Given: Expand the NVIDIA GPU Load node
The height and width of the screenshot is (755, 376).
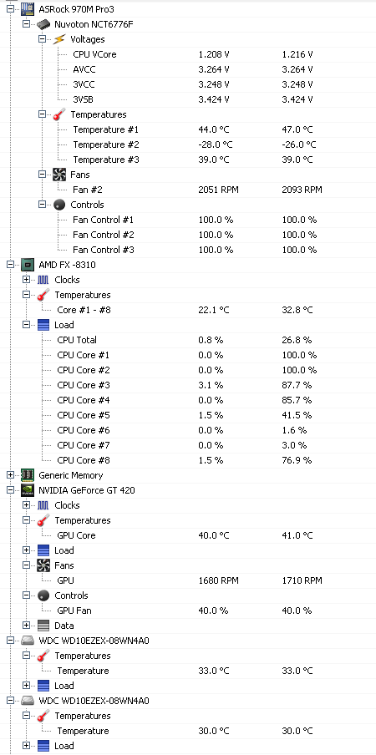Looking at the screenshot, I should pos(27,550).
